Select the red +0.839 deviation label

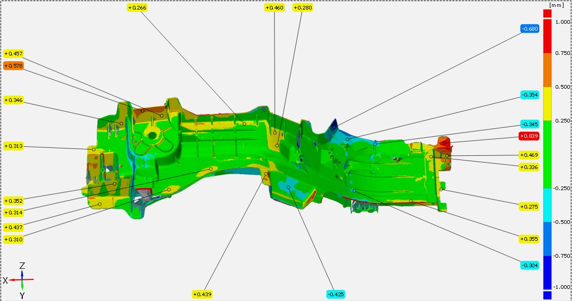[529, 136]
